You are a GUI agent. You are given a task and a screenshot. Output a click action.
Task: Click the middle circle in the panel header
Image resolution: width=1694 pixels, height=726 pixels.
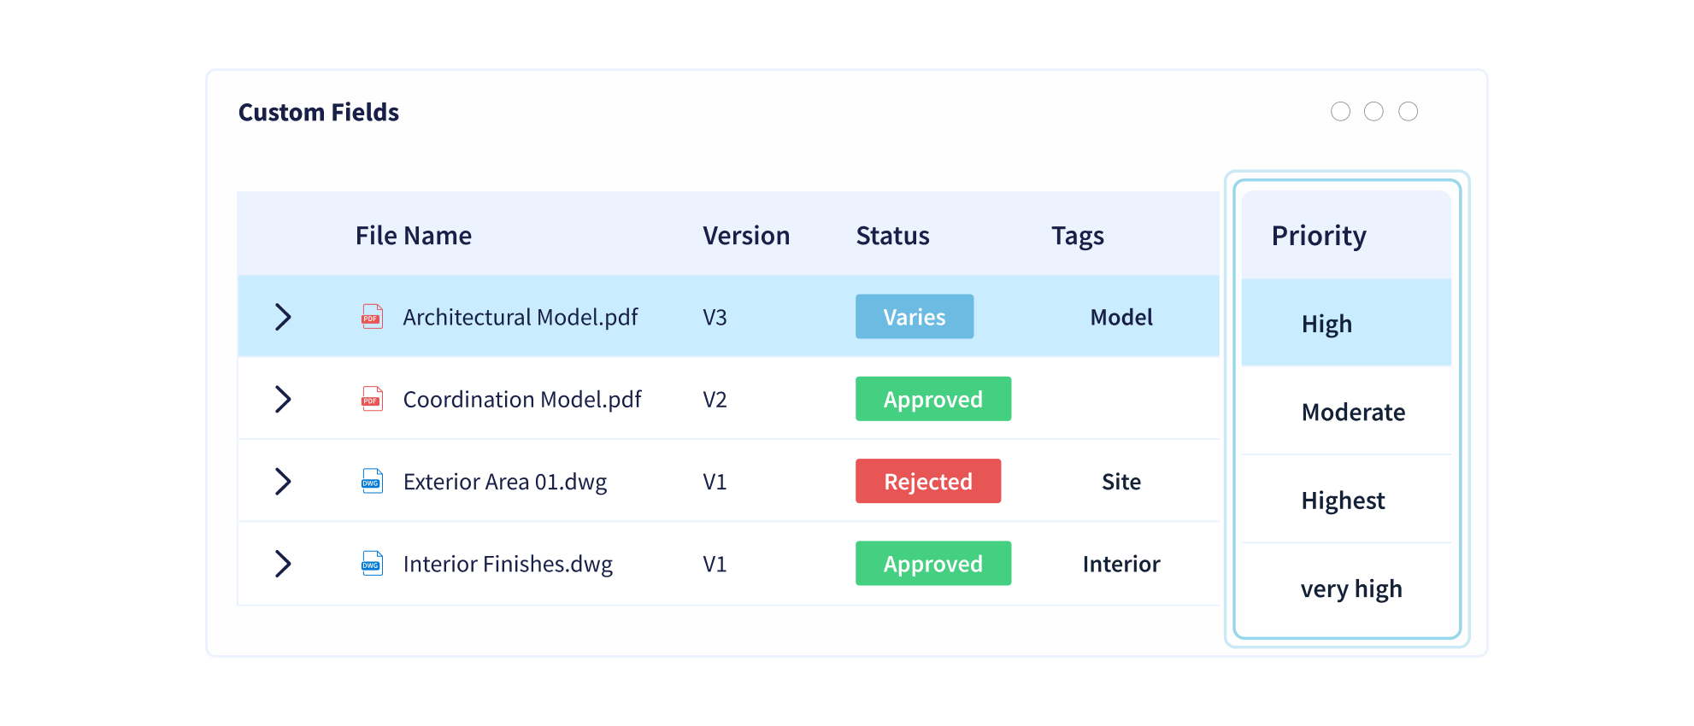click(1373, 111)
